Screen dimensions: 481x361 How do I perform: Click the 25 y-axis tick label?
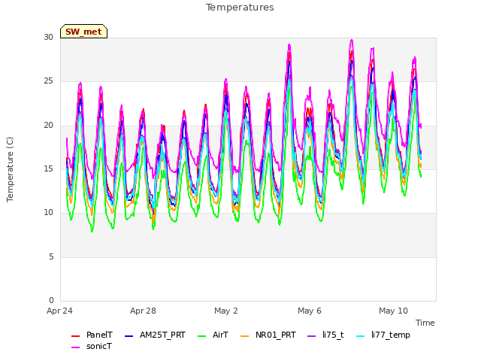point(48,81)
